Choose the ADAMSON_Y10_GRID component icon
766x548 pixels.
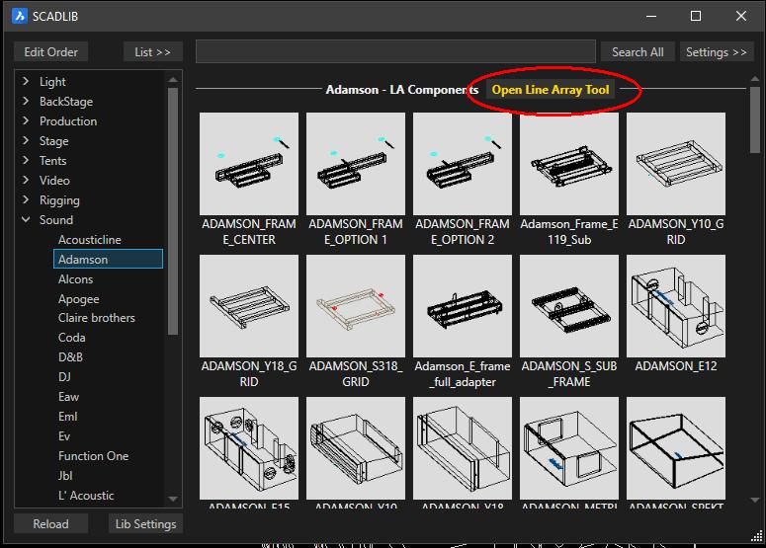point(675,162)
